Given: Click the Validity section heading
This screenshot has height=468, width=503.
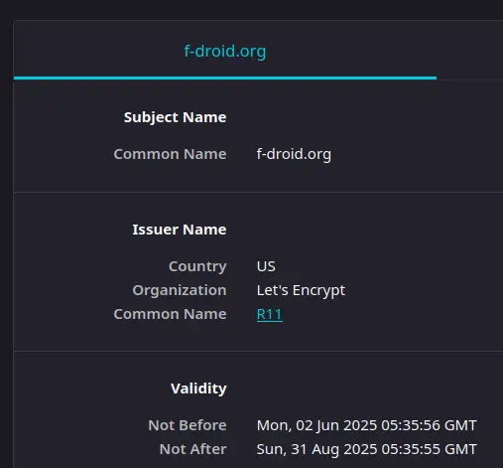Looking at the screenshot, I should pyautogui.click(x=198, y=389).
